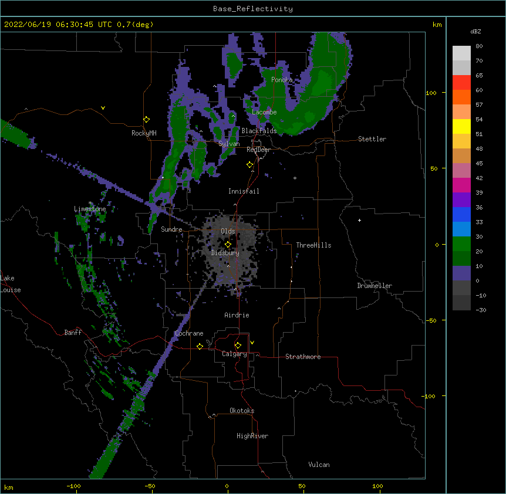Click the Blackfalds label
The width and height of the screenshot is (506, 494).
click(259, 131)
